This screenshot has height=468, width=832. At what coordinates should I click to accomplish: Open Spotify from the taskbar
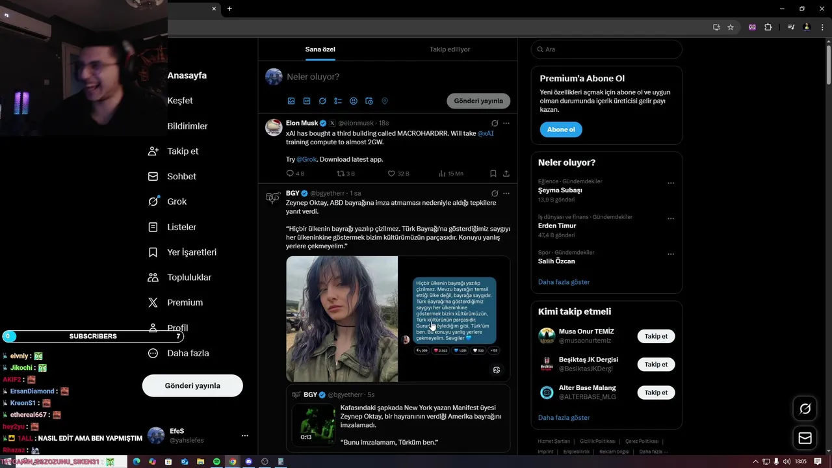pos(216,461)
